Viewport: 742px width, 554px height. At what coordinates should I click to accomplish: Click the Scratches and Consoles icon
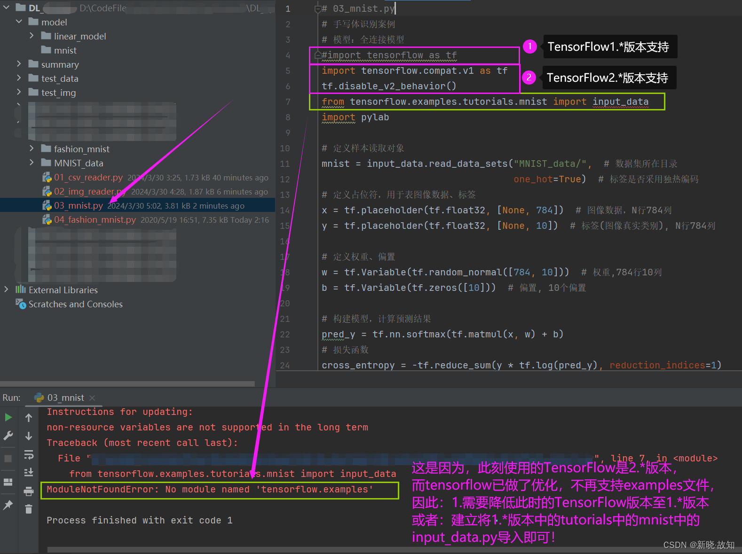click(21, 304)
